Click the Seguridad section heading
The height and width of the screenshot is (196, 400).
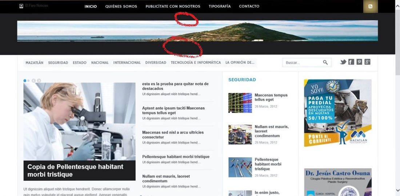242,80
